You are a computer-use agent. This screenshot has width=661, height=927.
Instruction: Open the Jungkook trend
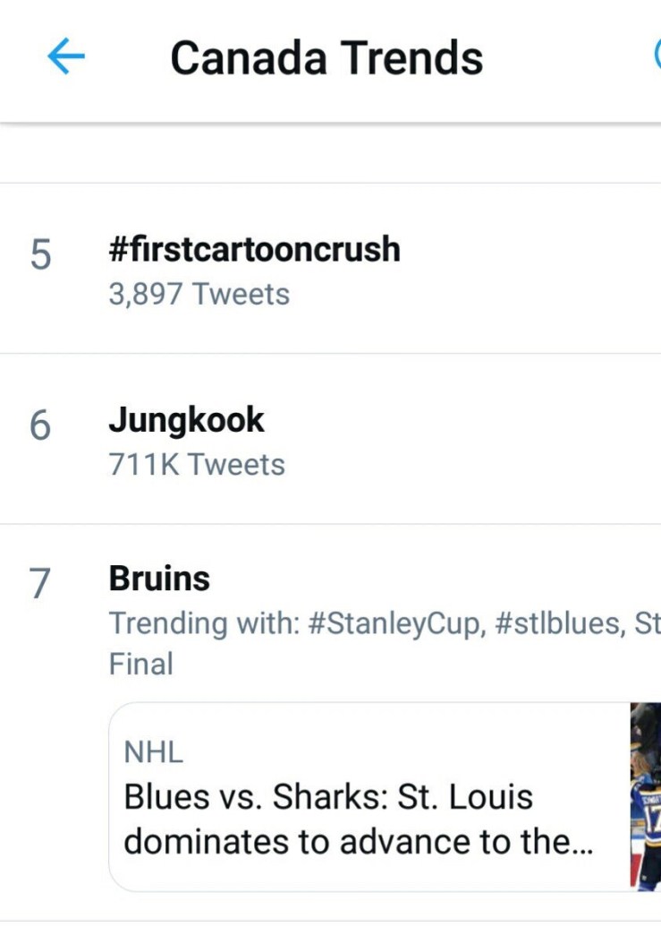pos(186,420)
